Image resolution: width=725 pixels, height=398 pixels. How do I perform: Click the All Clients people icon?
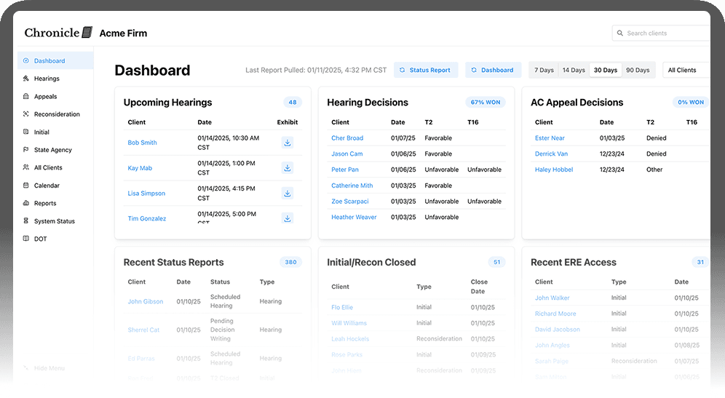click(26, 167)
